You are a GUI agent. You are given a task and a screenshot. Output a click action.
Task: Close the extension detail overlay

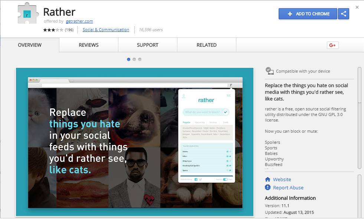coord(357,7)
